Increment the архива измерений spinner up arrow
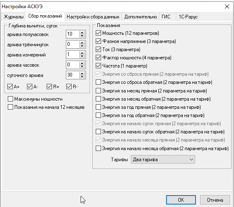 (x=82, y=53)
